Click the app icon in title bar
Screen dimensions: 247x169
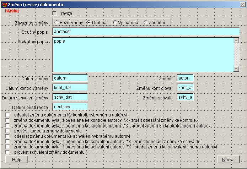4,4
